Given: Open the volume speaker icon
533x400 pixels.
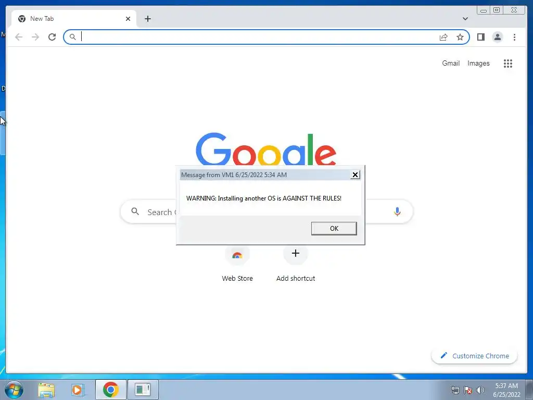Looking at the screenshot, I should pyautogui.click(x=480, y=390).
